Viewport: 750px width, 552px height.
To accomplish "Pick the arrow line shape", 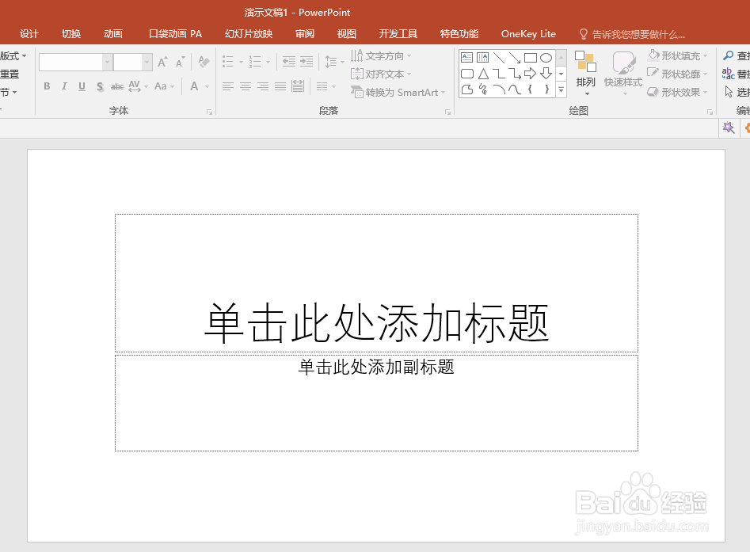I will [515, 58].
